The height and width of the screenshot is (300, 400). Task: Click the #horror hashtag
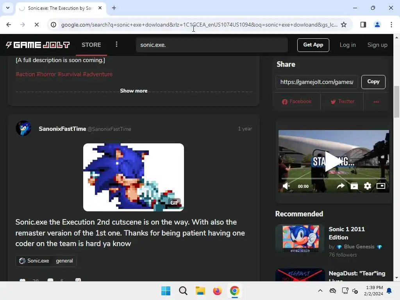tap(46, 74)
